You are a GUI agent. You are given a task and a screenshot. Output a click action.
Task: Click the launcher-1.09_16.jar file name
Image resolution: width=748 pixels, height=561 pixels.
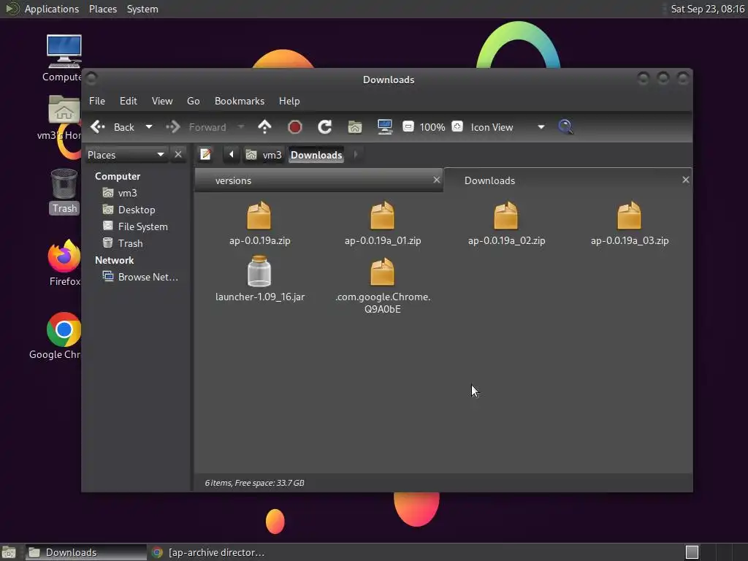point(260,297)
